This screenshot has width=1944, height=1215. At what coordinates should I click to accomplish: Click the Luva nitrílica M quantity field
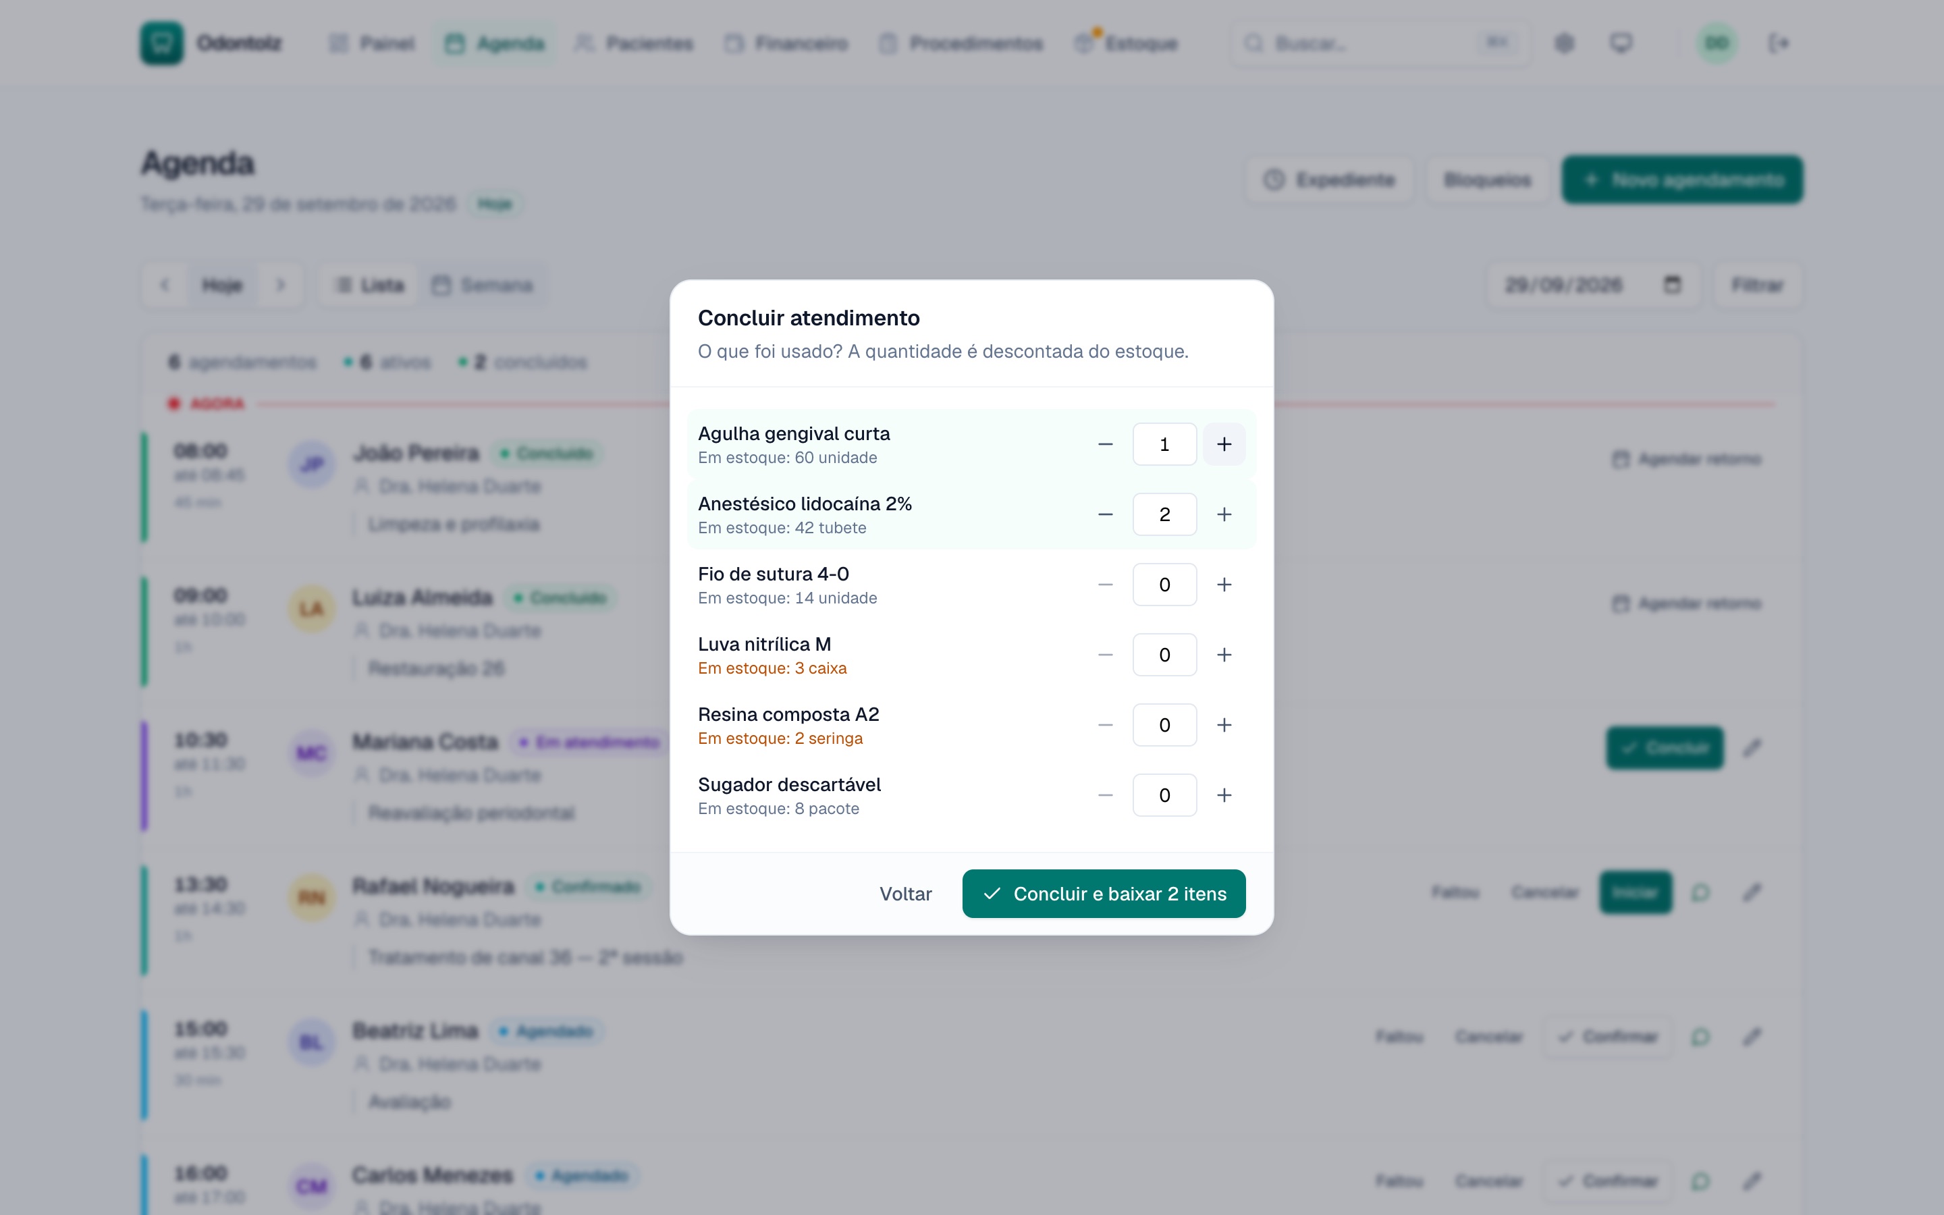1164,654
